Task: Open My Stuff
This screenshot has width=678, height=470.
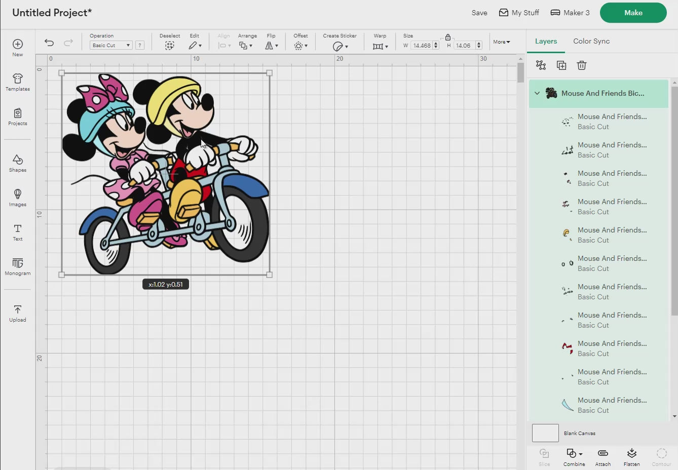Action: (x=519, y=13)
